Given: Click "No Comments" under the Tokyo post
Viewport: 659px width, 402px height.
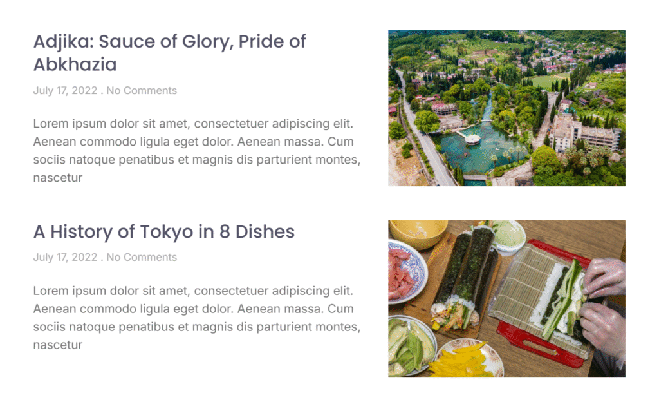Looking at the screenshot, I should tap(142, 258).
